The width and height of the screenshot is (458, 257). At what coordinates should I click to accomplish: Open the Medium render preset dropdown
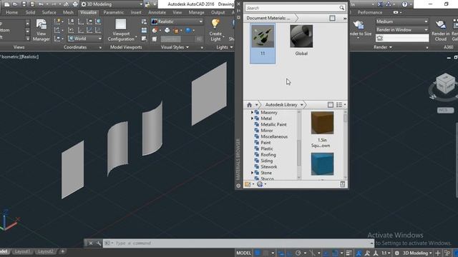(402, 21)
